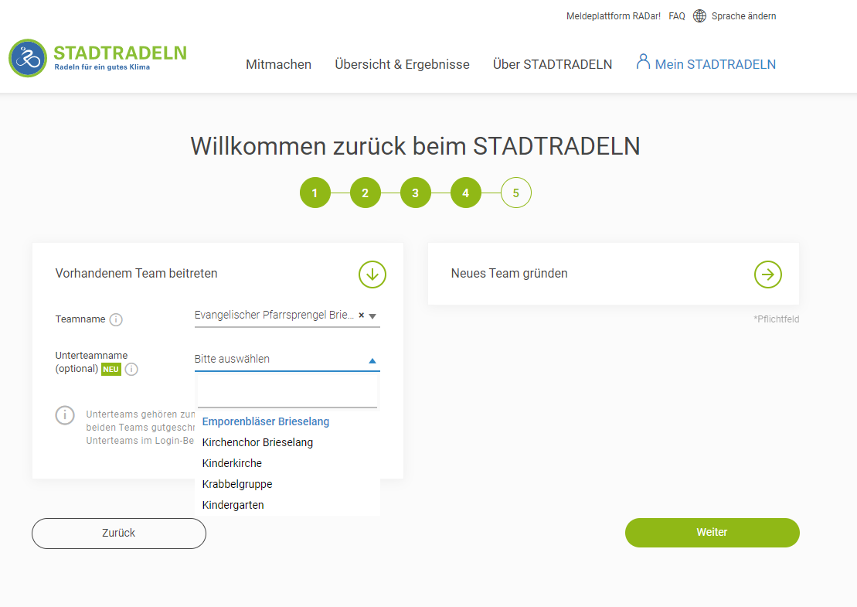Open the FAQ link
This screenshot has width=857, height=607.
[x=677, y=16]
